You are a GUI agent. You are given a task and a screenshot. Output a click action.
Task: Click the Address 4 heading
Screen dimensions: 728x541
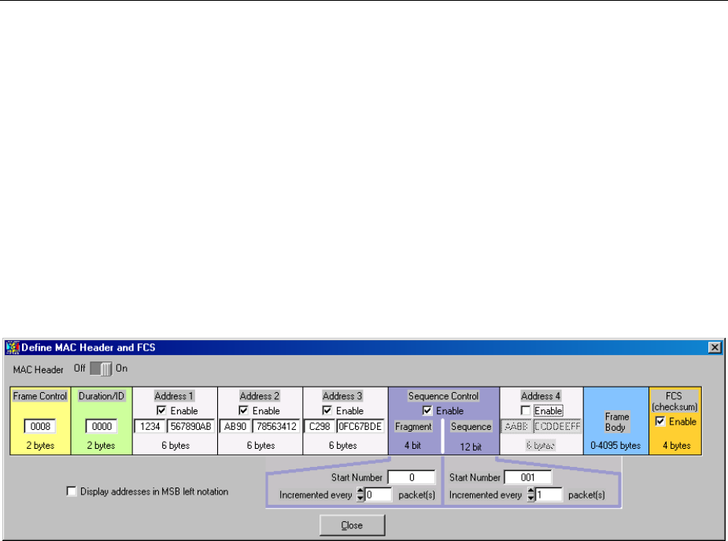click(541, 396)
